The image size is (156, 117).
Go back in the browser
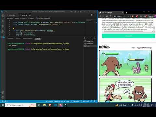click(100, 16)
